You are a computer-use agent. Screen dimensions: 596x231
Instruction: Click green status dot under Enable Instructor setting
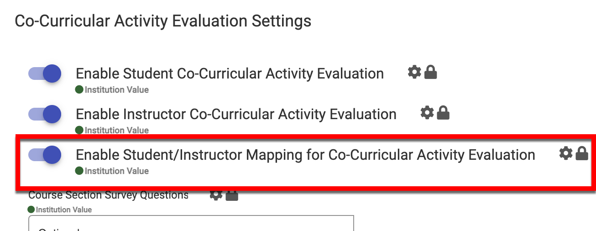pos(79,131)
